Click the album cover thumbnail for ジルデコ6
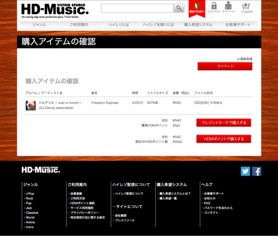The image size is (278, 236). (x=31, y=105)
